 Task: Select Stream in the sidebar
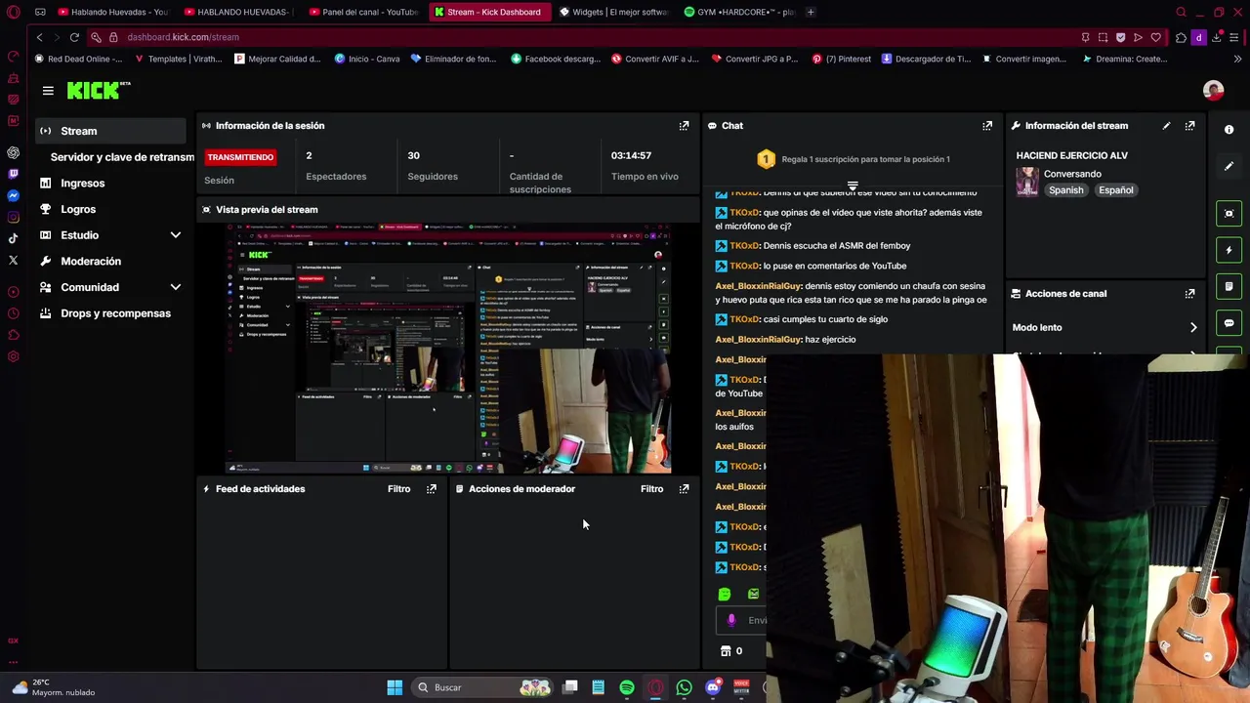pyautogui.click(x=110, y=131)
